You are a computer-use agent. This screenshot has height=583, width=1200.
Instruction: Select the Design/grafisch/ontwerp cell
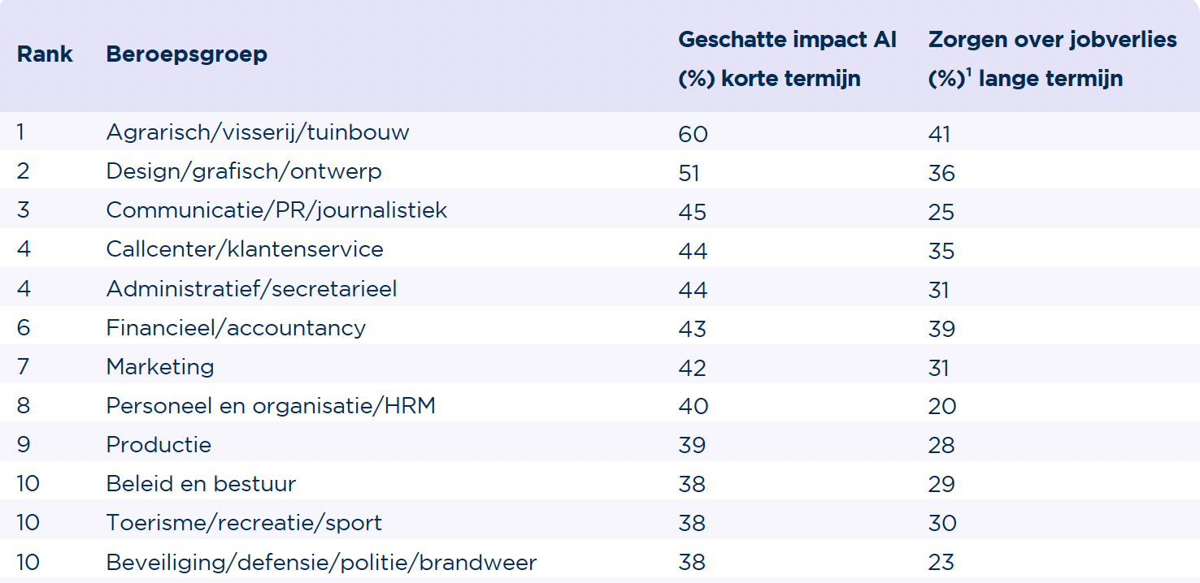[244, 171]
